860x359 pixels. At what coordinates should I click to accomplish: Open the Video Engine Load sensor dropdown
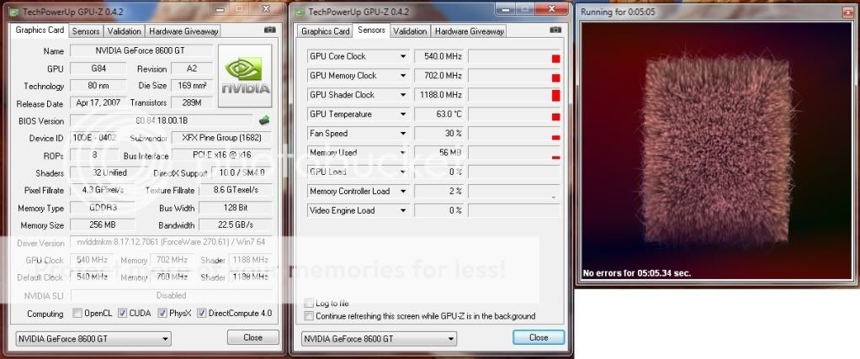click(403, 210)
